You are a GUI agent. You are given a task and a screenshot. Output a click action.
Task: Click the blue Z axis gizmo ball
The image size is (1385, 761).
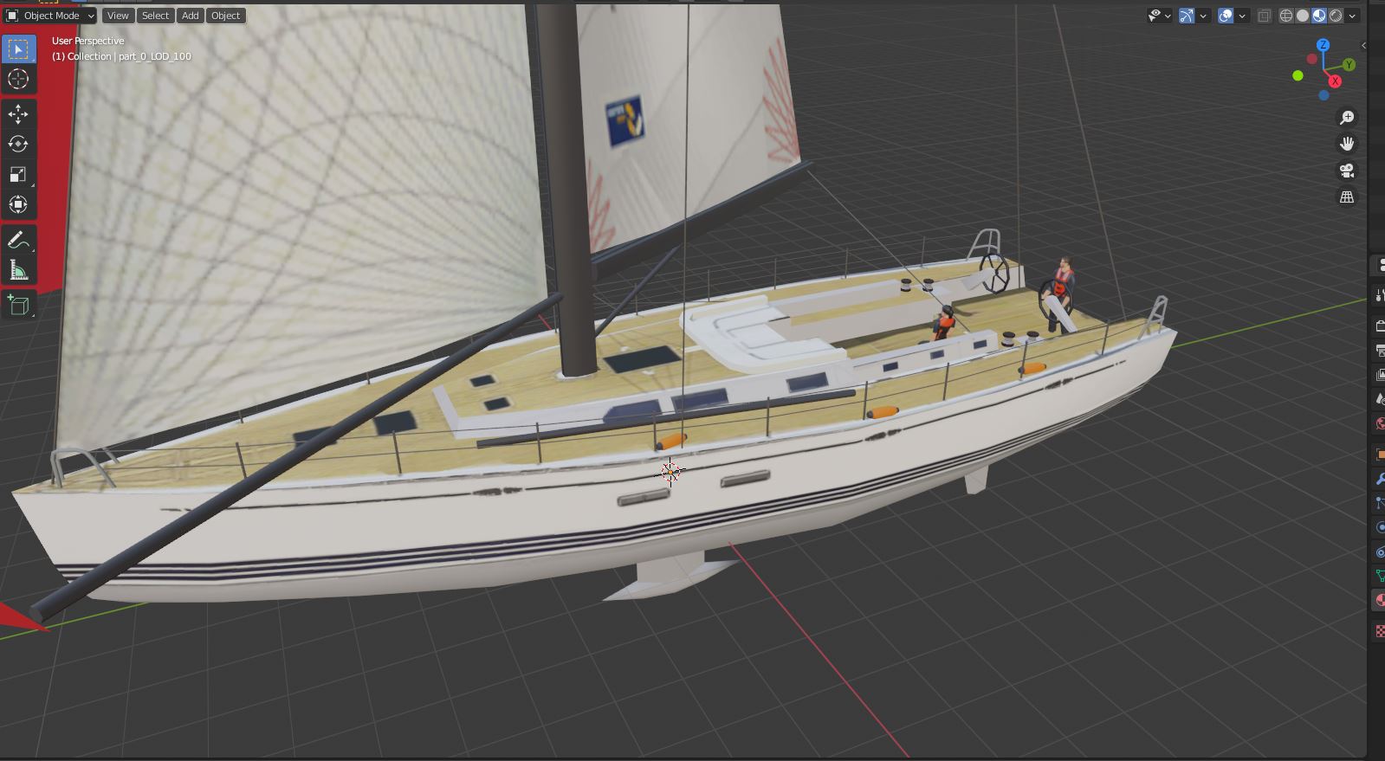pyautogui.click(x=1323, y=45)
